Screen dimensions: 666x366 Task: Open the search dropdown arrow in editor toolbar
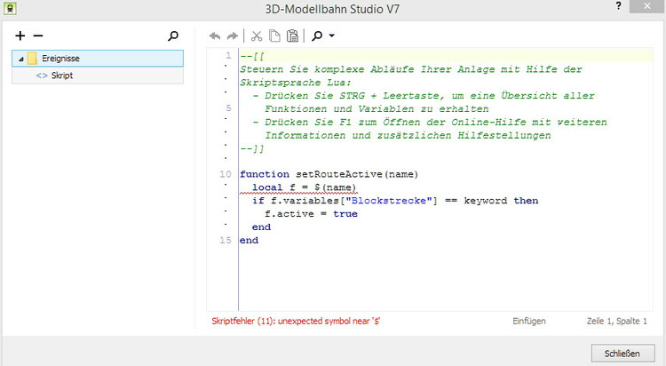[331, 36]
